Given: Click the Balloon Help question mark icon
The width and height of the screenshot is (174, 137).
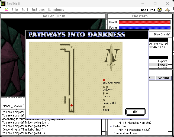Looking at the screenshot, I should coord(159,10).
